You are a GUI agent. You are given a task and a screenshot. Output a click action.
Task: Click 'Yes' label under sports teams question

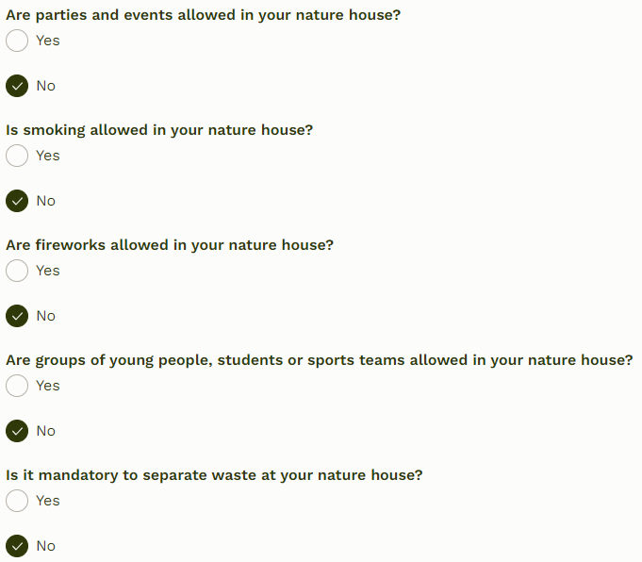48,386
